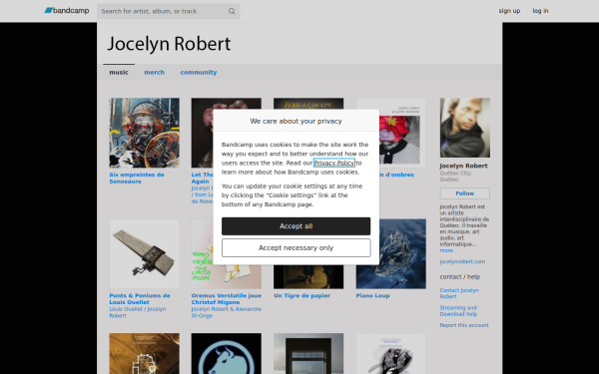
Task: Click Jocelyn Robert profile photo
Action: click(465, 128)
